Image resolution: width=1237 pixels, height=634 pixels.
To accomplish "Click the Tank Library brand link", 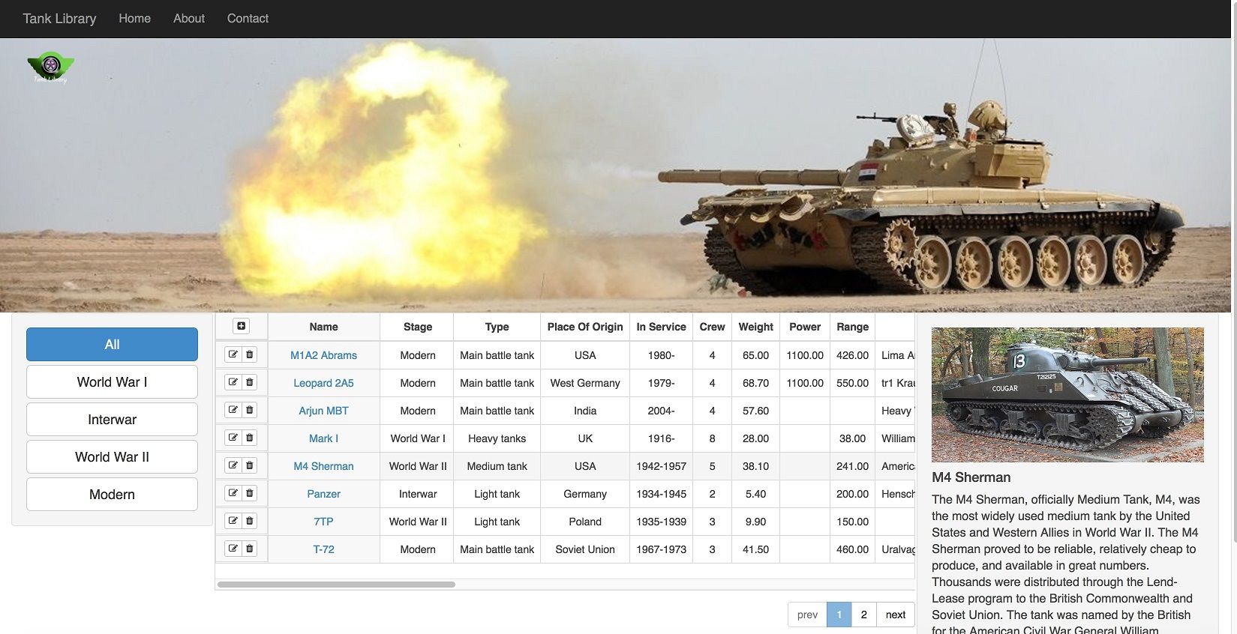I will coord(59,19).
